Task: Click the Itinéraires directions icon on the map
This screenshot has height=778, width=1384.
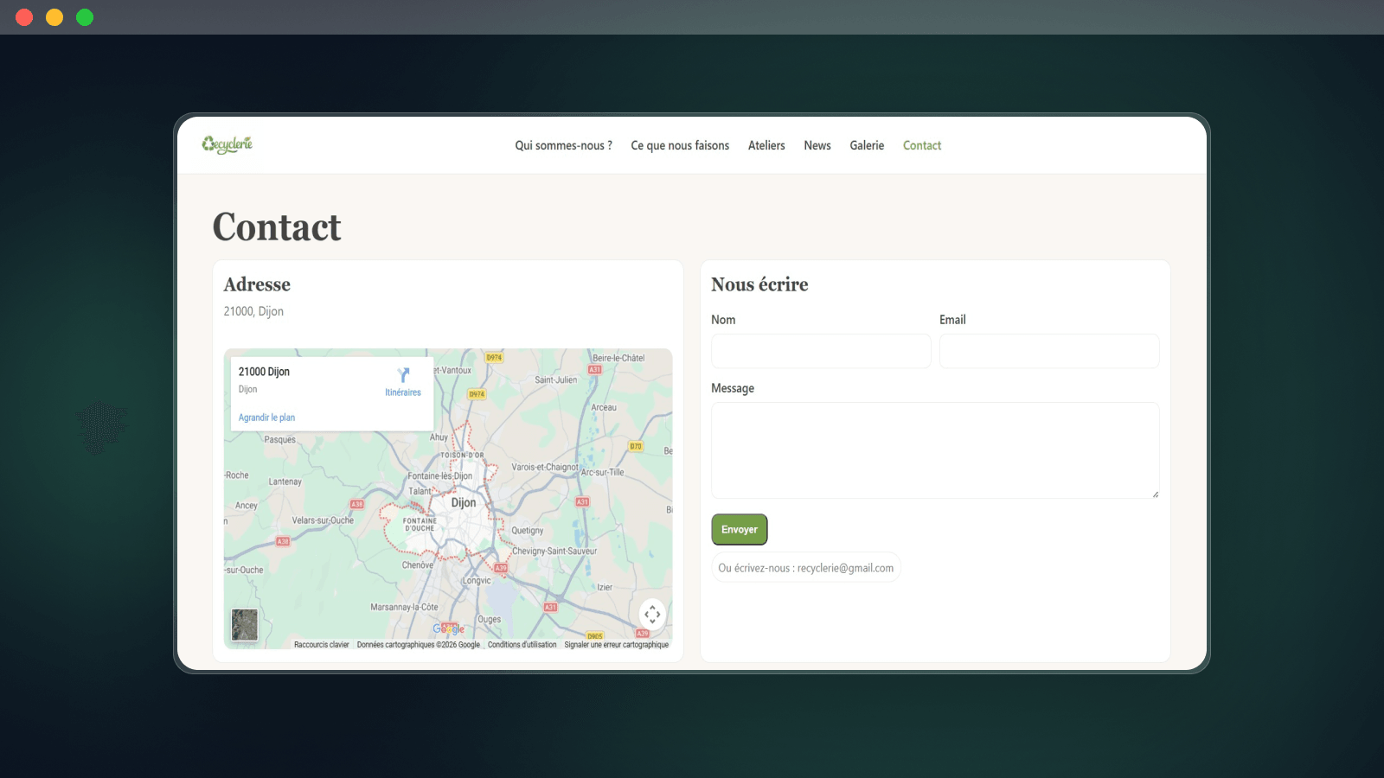Action: pyautogui.click(x=403, y=376)
